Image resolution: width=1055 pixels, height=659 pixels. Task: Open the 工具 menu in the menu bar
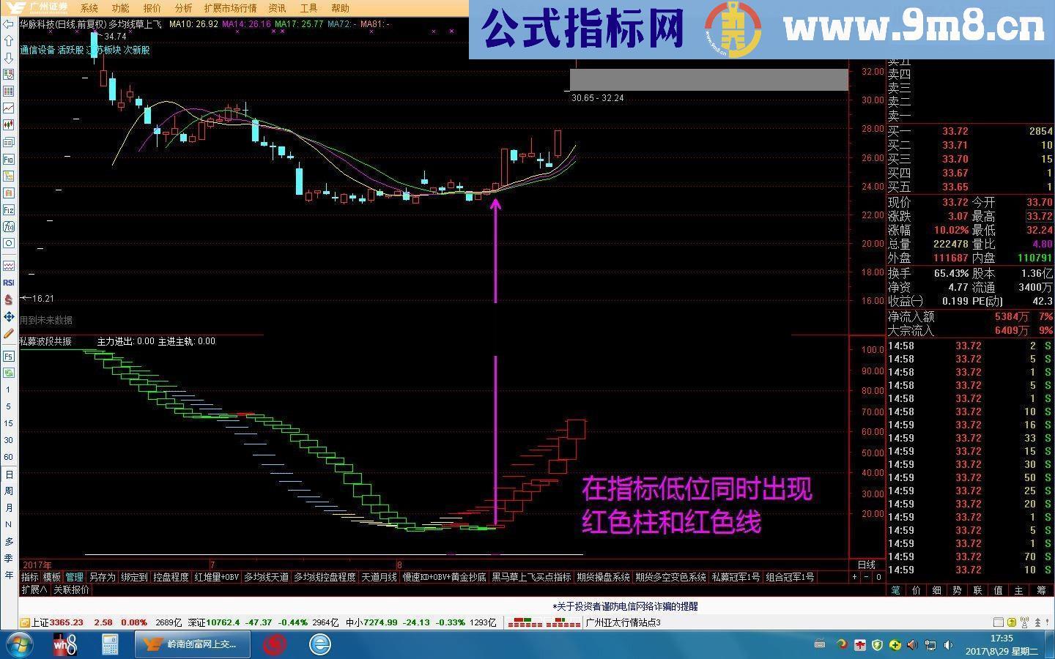click(307, 8)
